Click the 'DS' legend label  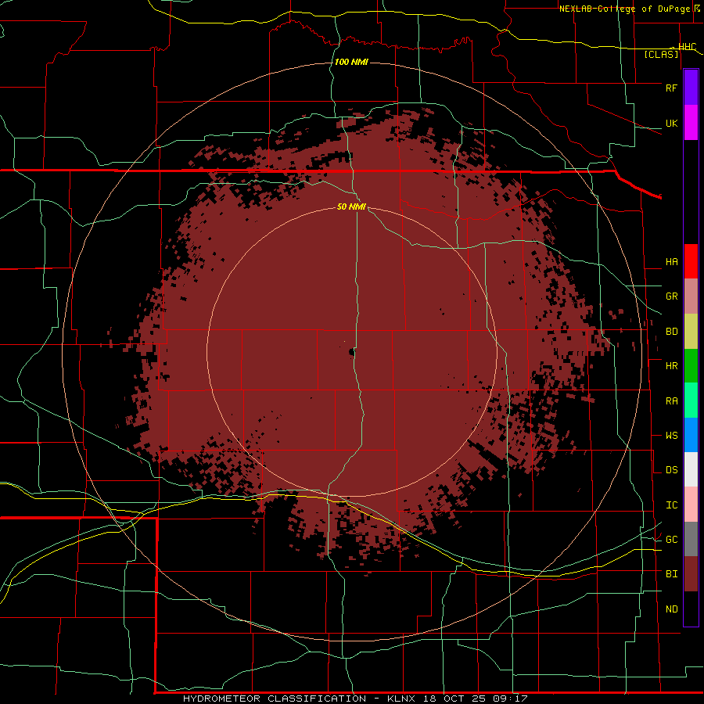[671, 470]
